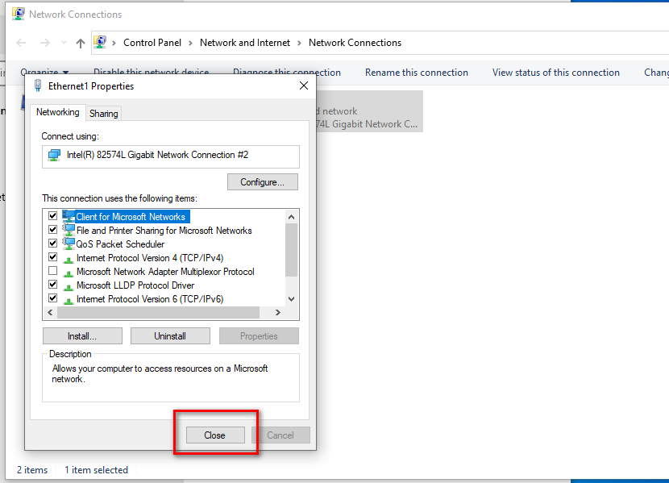Switch to the Networking tab

(x=57, y=112)
